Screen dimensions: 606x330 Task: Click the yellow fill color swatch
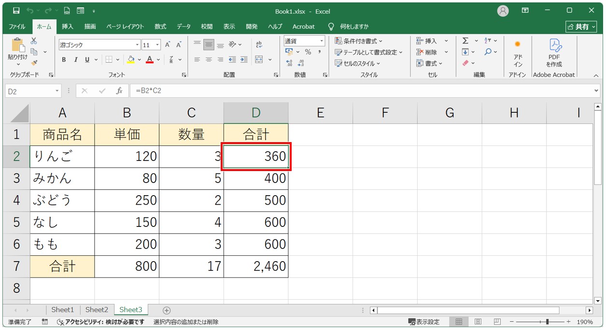pos(130,60)
